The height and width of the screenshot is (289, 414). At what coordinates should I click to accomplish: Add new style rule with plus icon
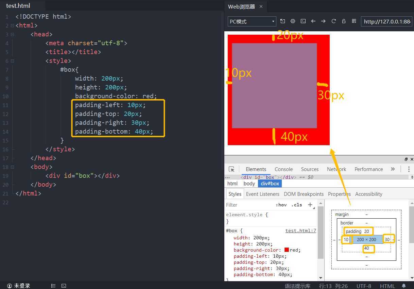[310, 205]
